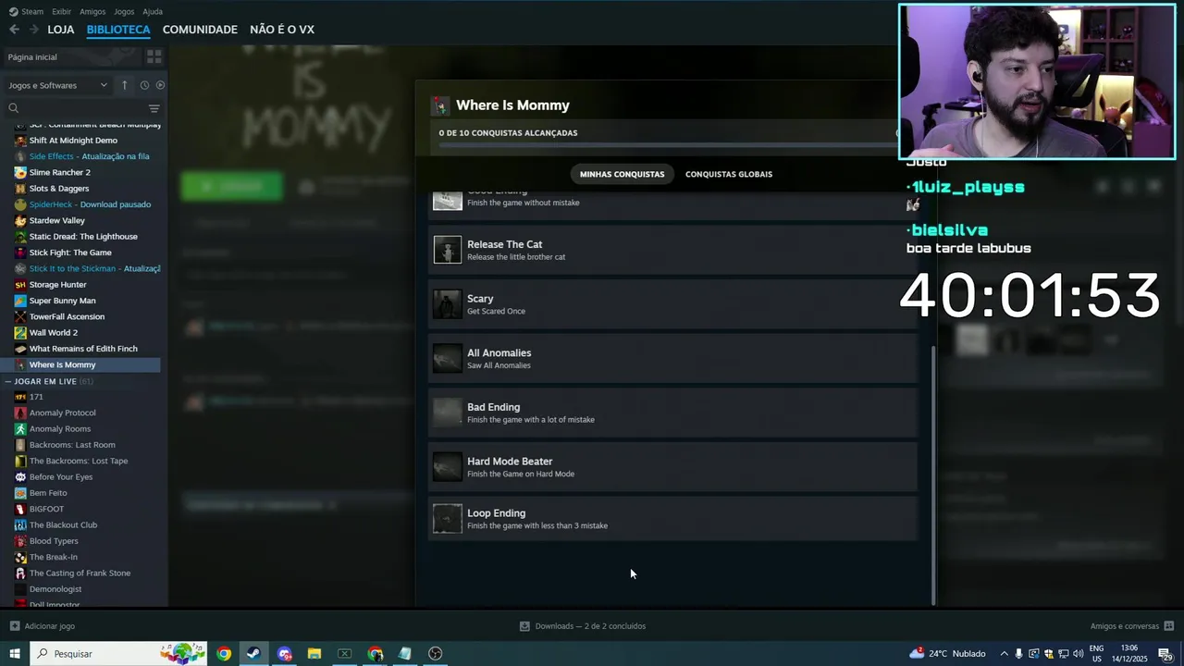Open Google Chrome from the taskbar

point(224,654)
